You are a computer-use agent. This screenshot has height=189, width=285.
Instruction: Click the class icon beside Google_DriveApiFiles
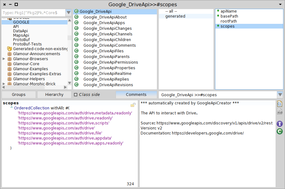[x=77, y=51]
